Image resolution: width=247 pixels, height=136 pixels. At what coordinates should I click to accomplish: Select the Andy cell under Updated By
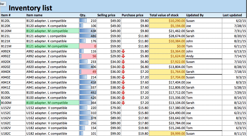tap(190, 56)
